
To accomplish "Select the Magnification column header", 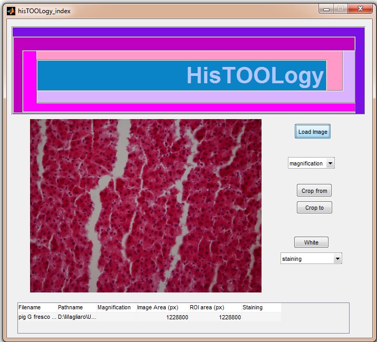I will tap(117, 307).
